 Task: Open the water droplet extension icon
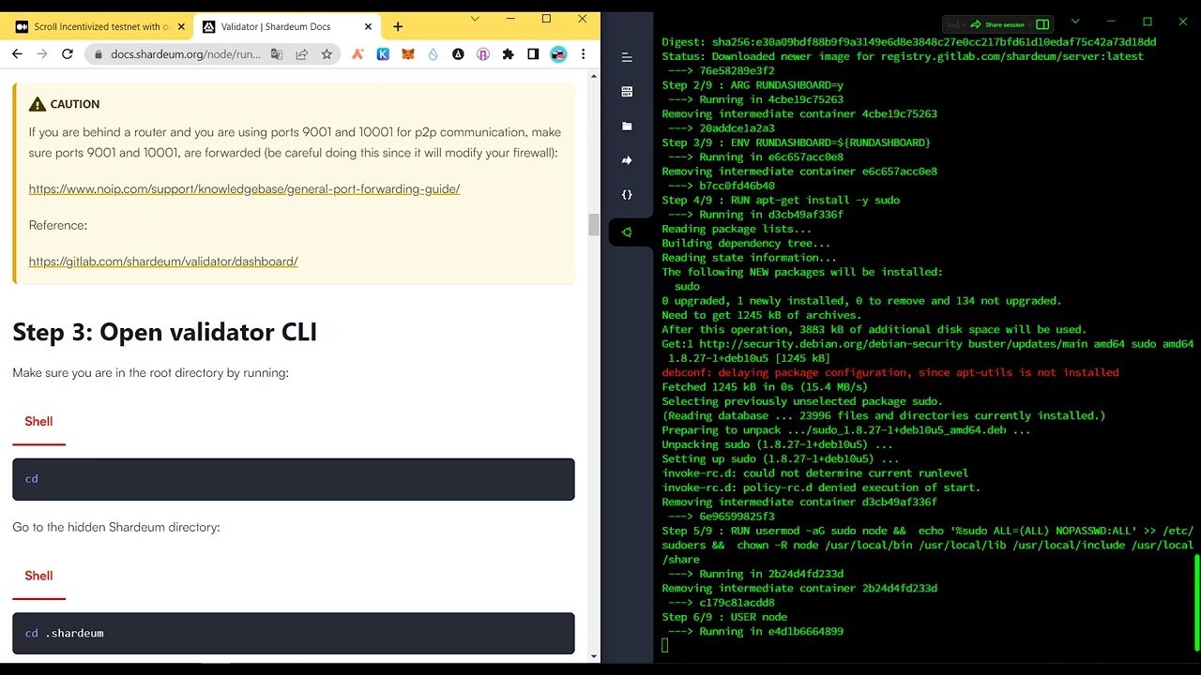pyautogui.click(x=433, y=54)
